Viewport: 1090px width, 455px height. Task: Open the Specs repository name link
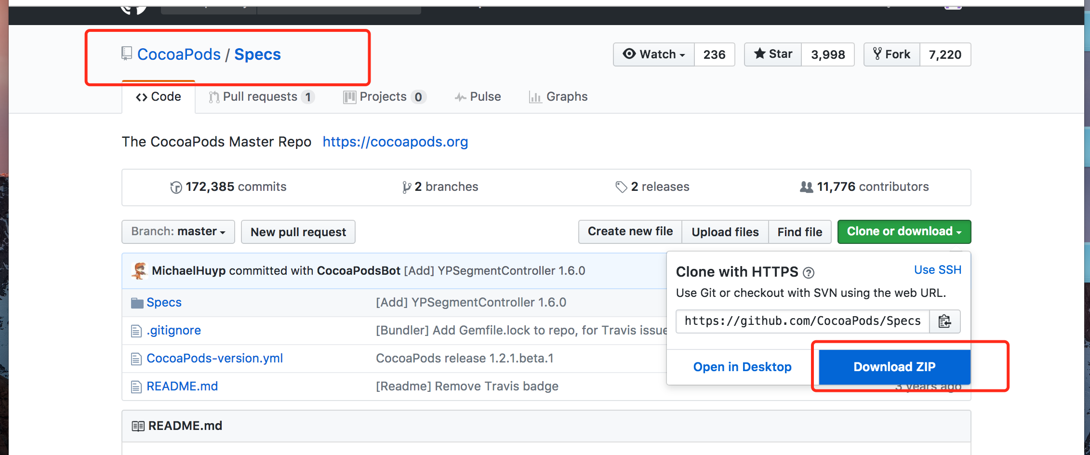pos(257,54)
